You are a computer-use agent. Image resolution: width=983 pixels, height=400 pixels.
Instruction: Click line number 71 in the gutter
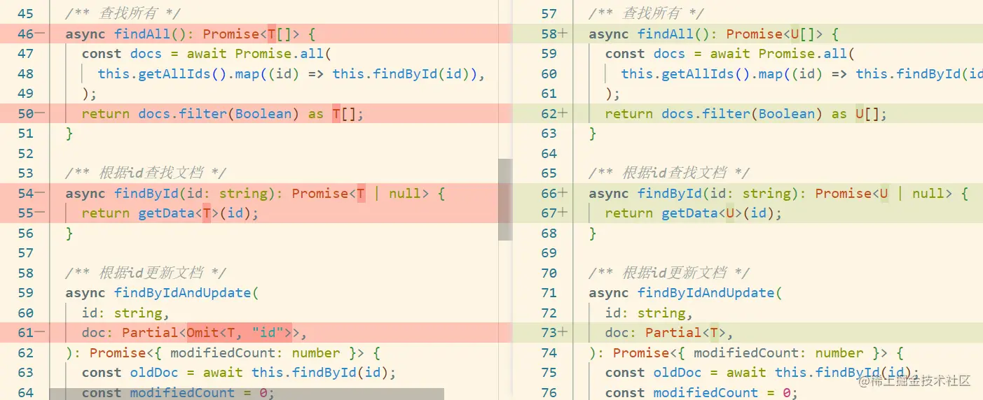point(549,293)
